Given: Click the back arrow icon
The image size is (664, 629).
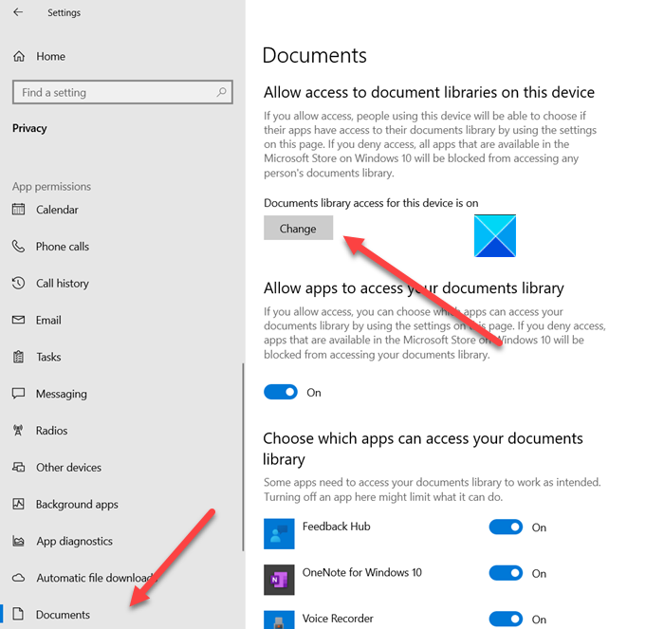Looking at the screenshot, I should [x=18, y=12].
